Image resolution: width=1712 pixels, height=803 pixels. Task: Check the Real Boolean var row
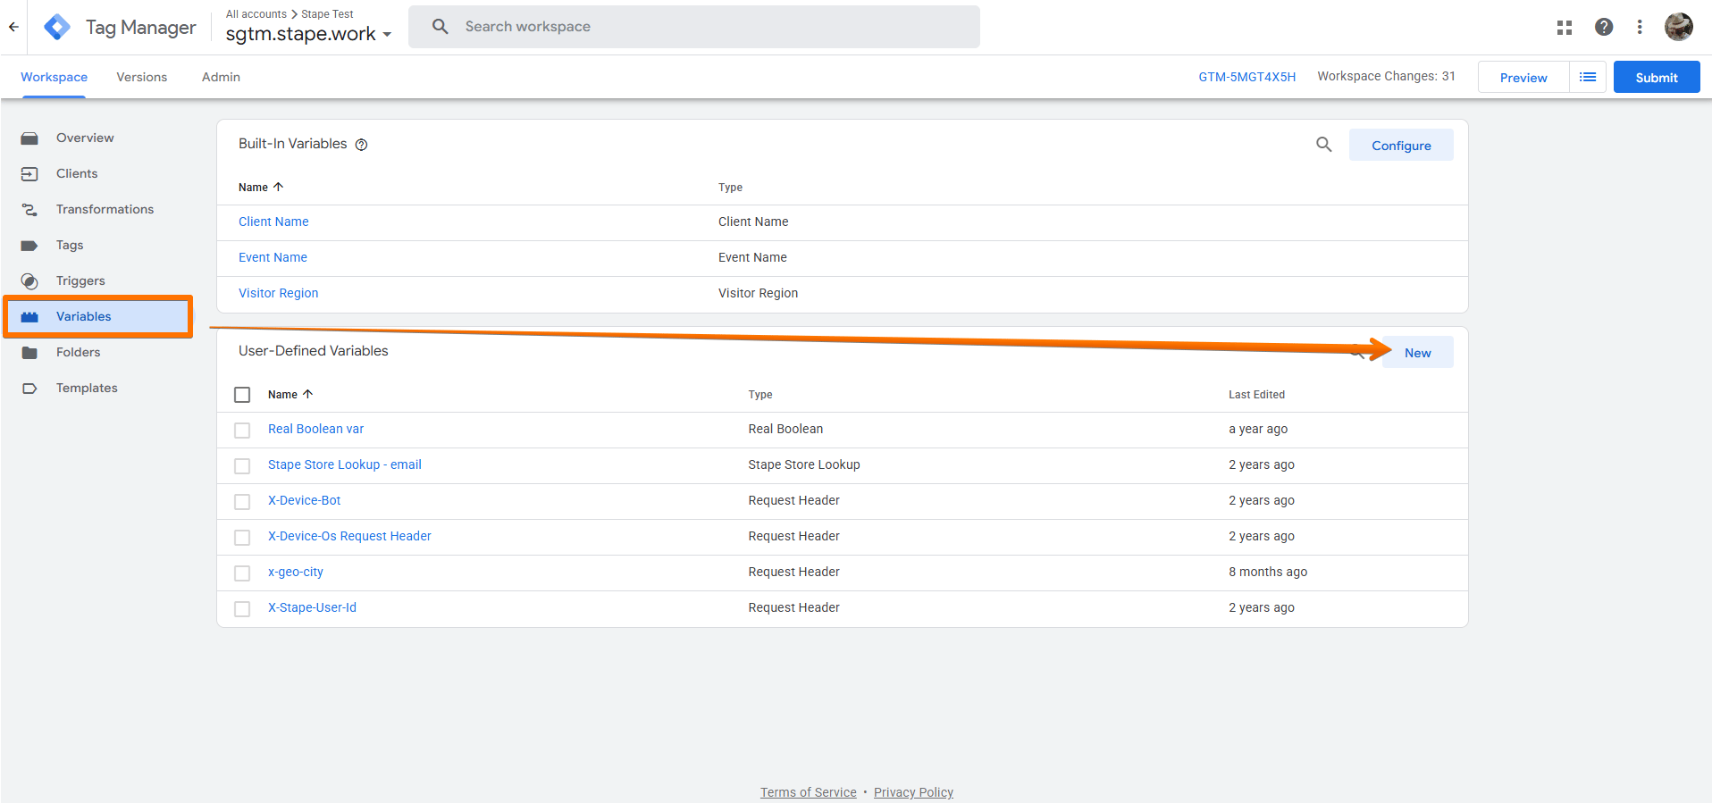pos(242,431)
